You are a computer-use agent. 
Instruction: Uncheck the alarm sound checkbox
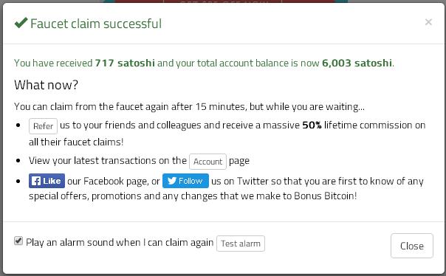tap(18, 241)
